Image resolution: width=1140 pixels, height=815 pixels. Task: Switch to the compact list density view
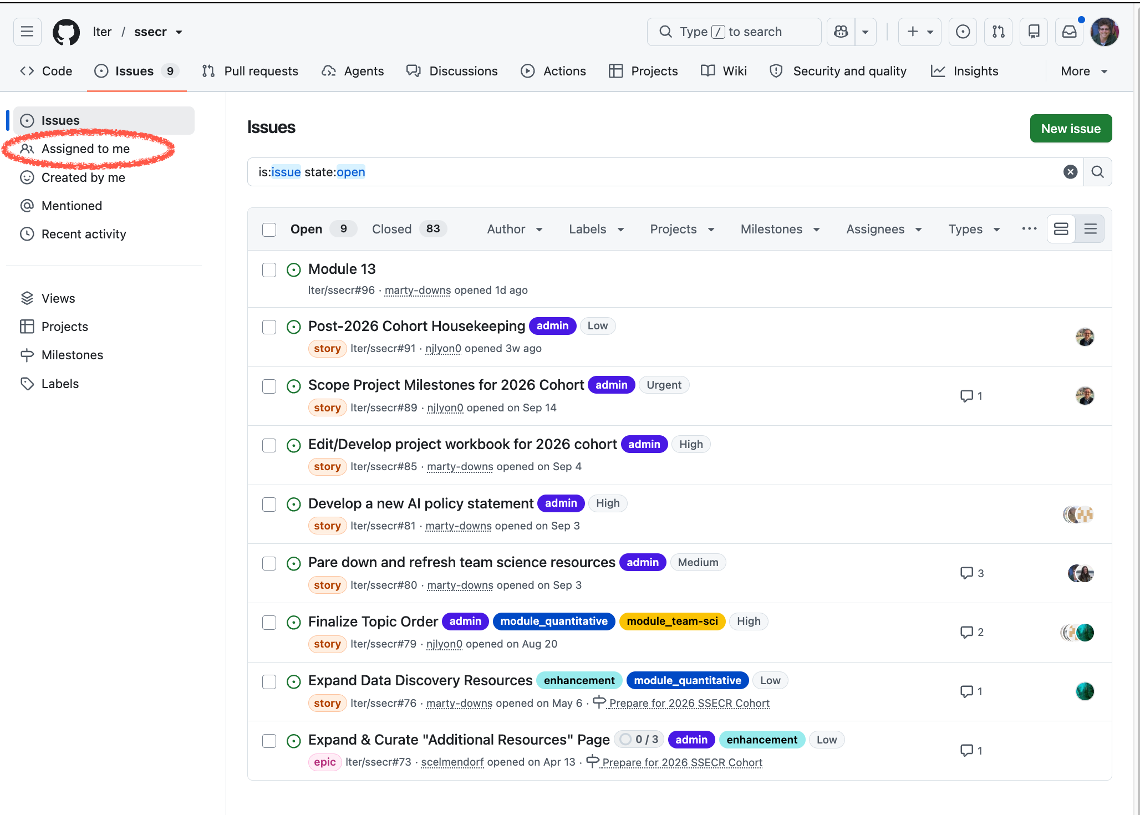pyautogui.click(x=1090, y=229)
